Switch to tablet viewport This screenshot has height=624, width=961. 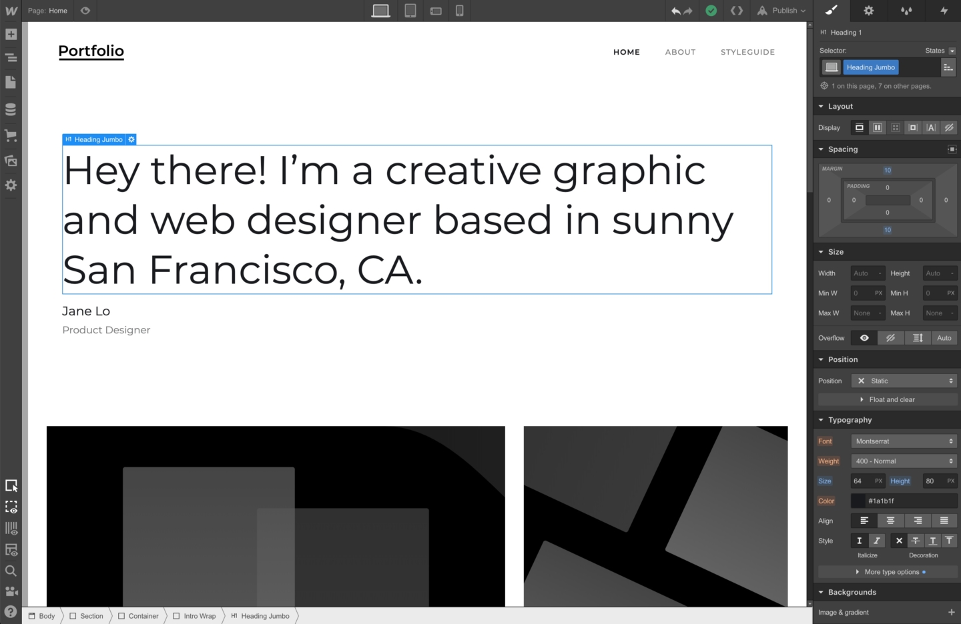click(410, 11)
